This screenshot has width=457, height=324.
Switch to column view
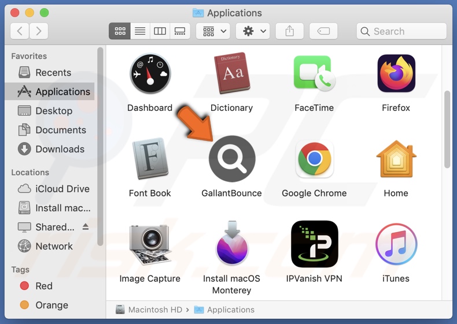pos(160,31)
